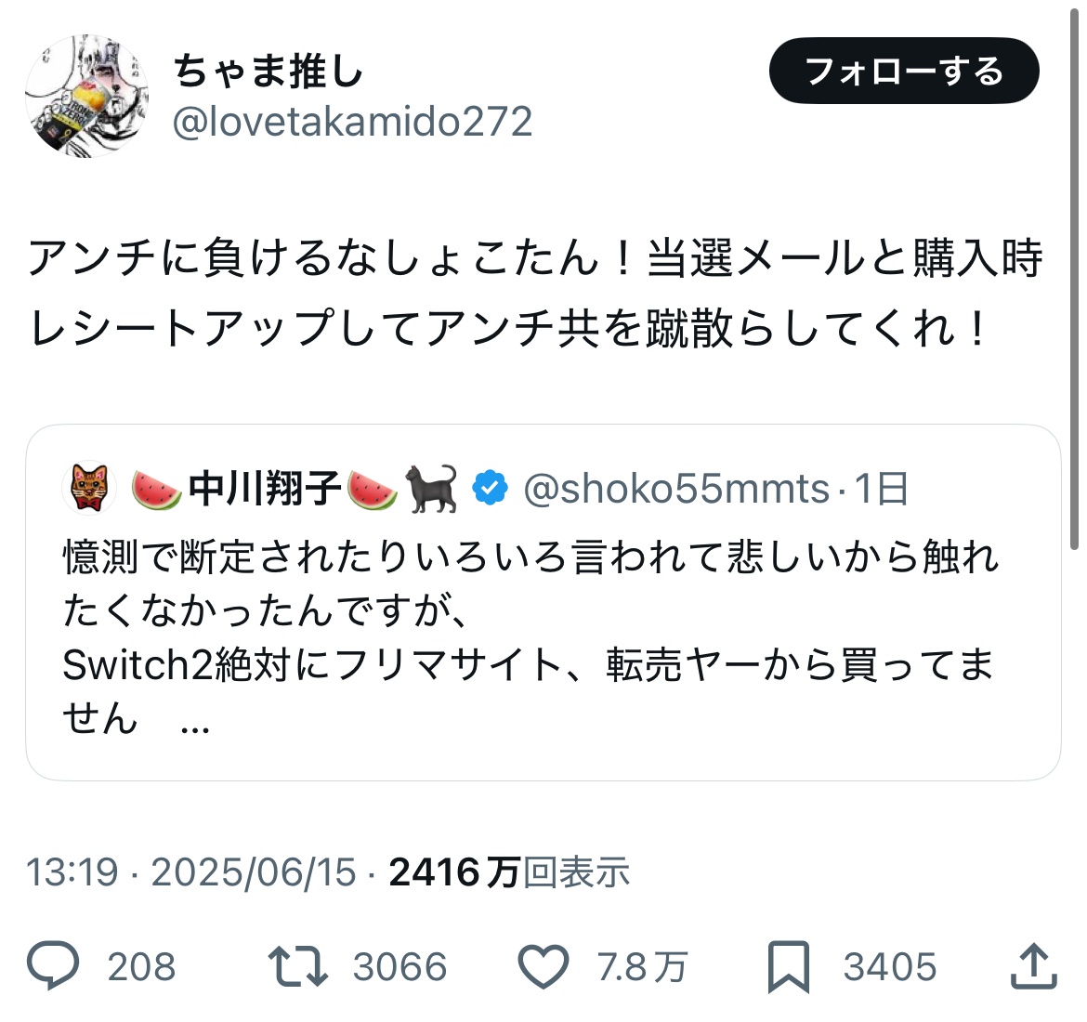Viewport: 1087px width, 1022px height.
Task: Click the 3066 retweet count
Action: 399,967
